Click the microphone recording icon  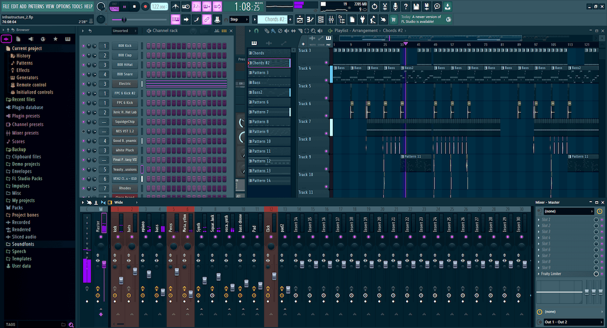395,7
